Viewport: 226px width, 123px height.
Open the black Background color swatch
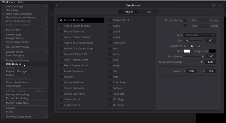[212, 51]
